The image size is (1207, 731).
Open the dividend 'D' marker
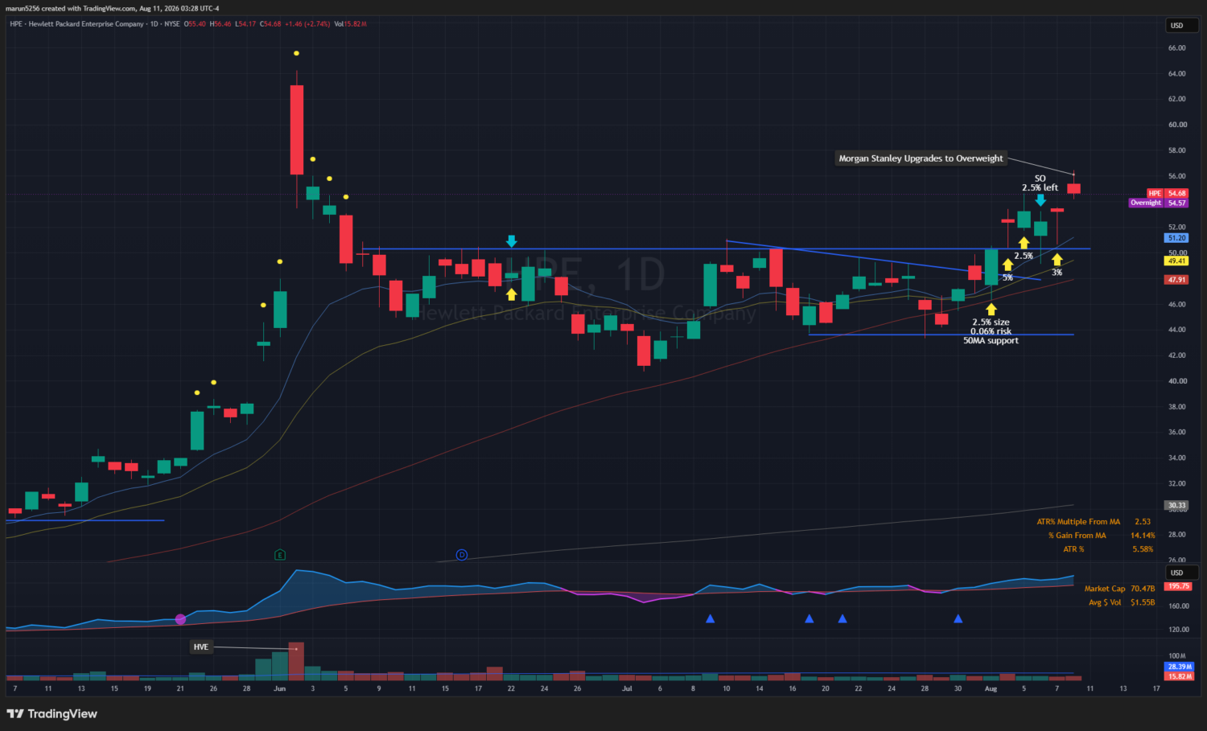pyautogui.click(x=462, y=555)
